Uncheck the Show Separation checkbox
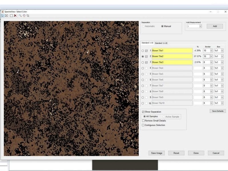This screenshot has height=171, width=228. [x=143, y=112]
